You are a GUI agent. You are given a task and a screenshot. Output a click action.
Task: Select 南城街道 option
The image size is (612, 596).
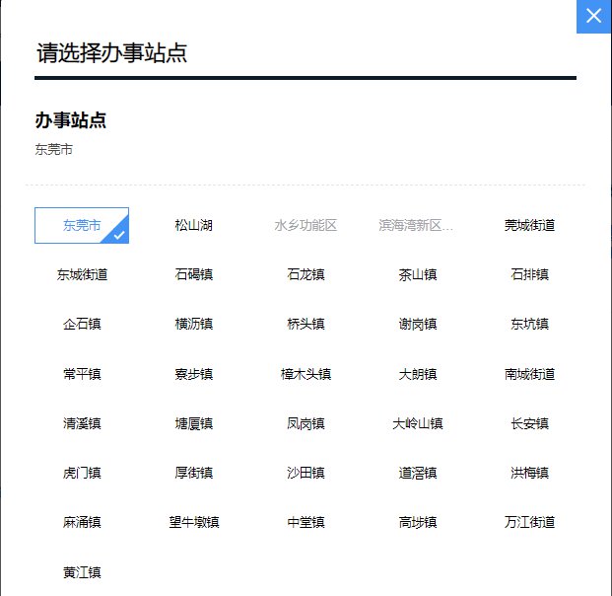coord(529,374)
